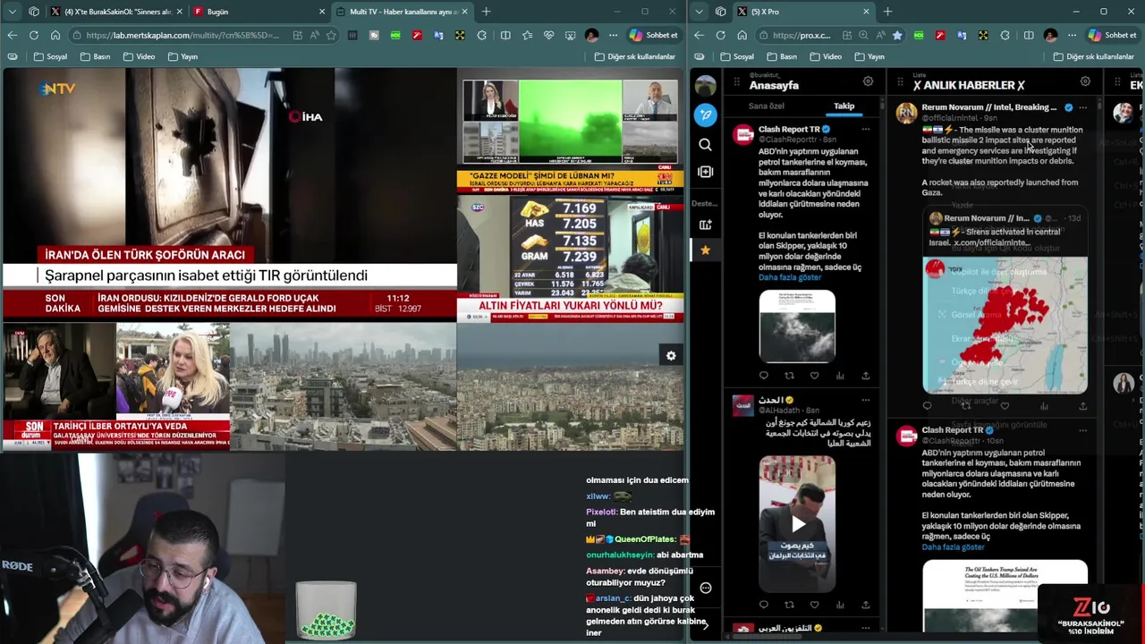This screenshot has width=1145, height=644.
Task: Like the AlHadath post
Action: [814, 605]
